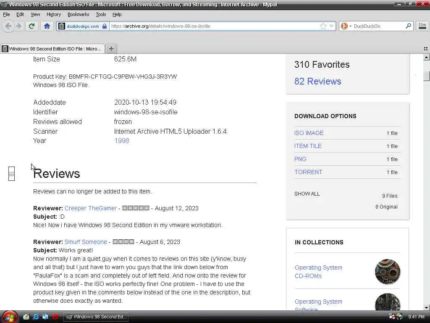The height and width of the screenshot is (323, 430).
Task: Click the Item Size value 625.6M
Action: click(x=125, y=59)
